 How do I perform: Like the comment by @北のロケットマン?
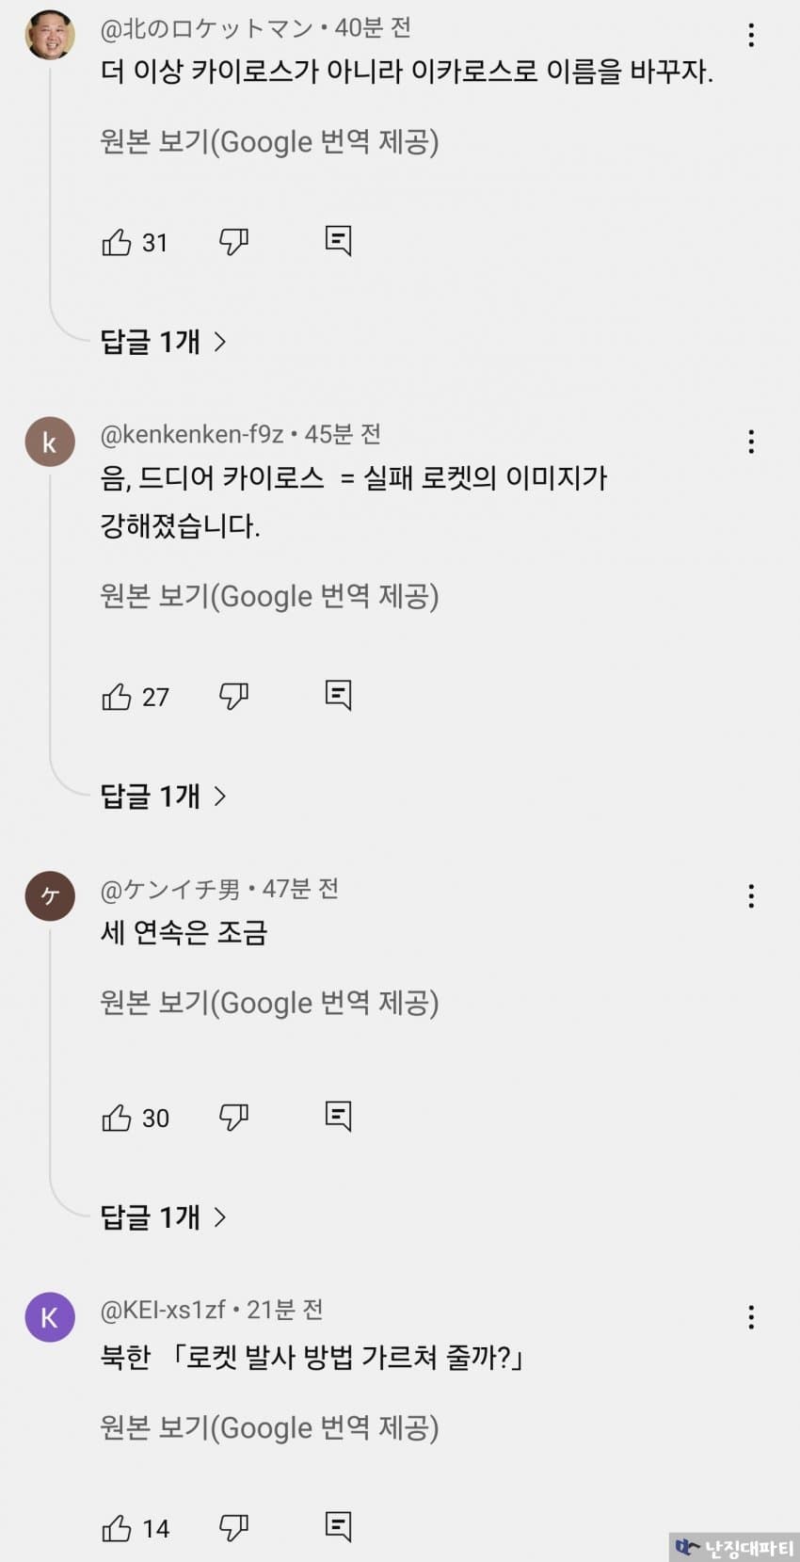click(117, 242)
